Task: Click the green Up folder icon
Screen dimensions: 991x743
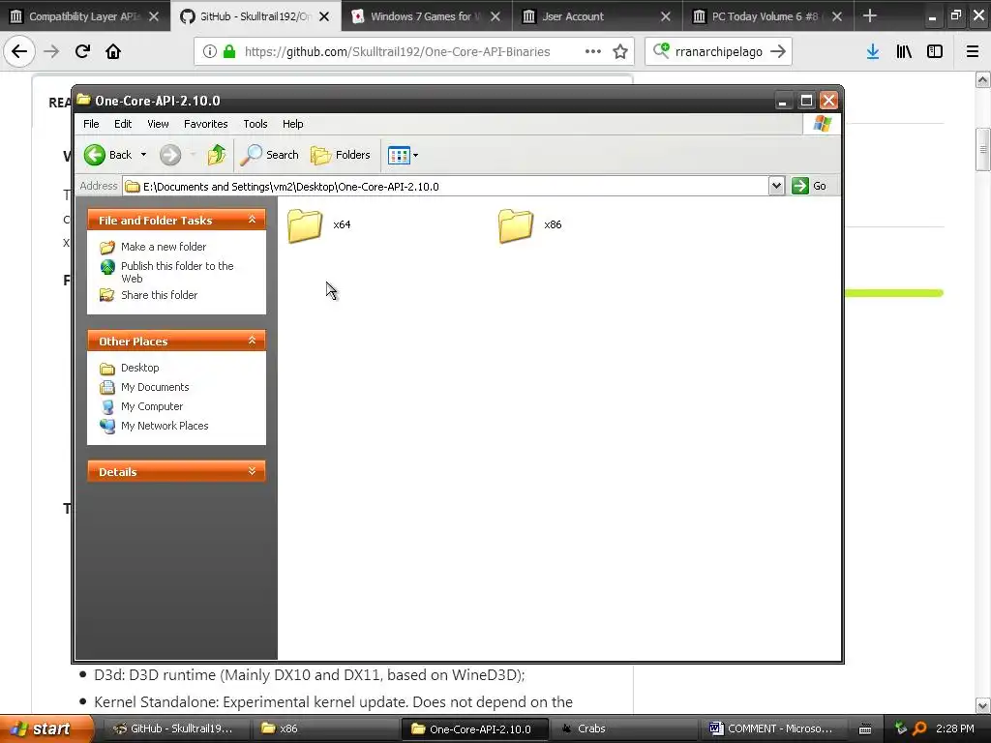Action: point(217,155)
